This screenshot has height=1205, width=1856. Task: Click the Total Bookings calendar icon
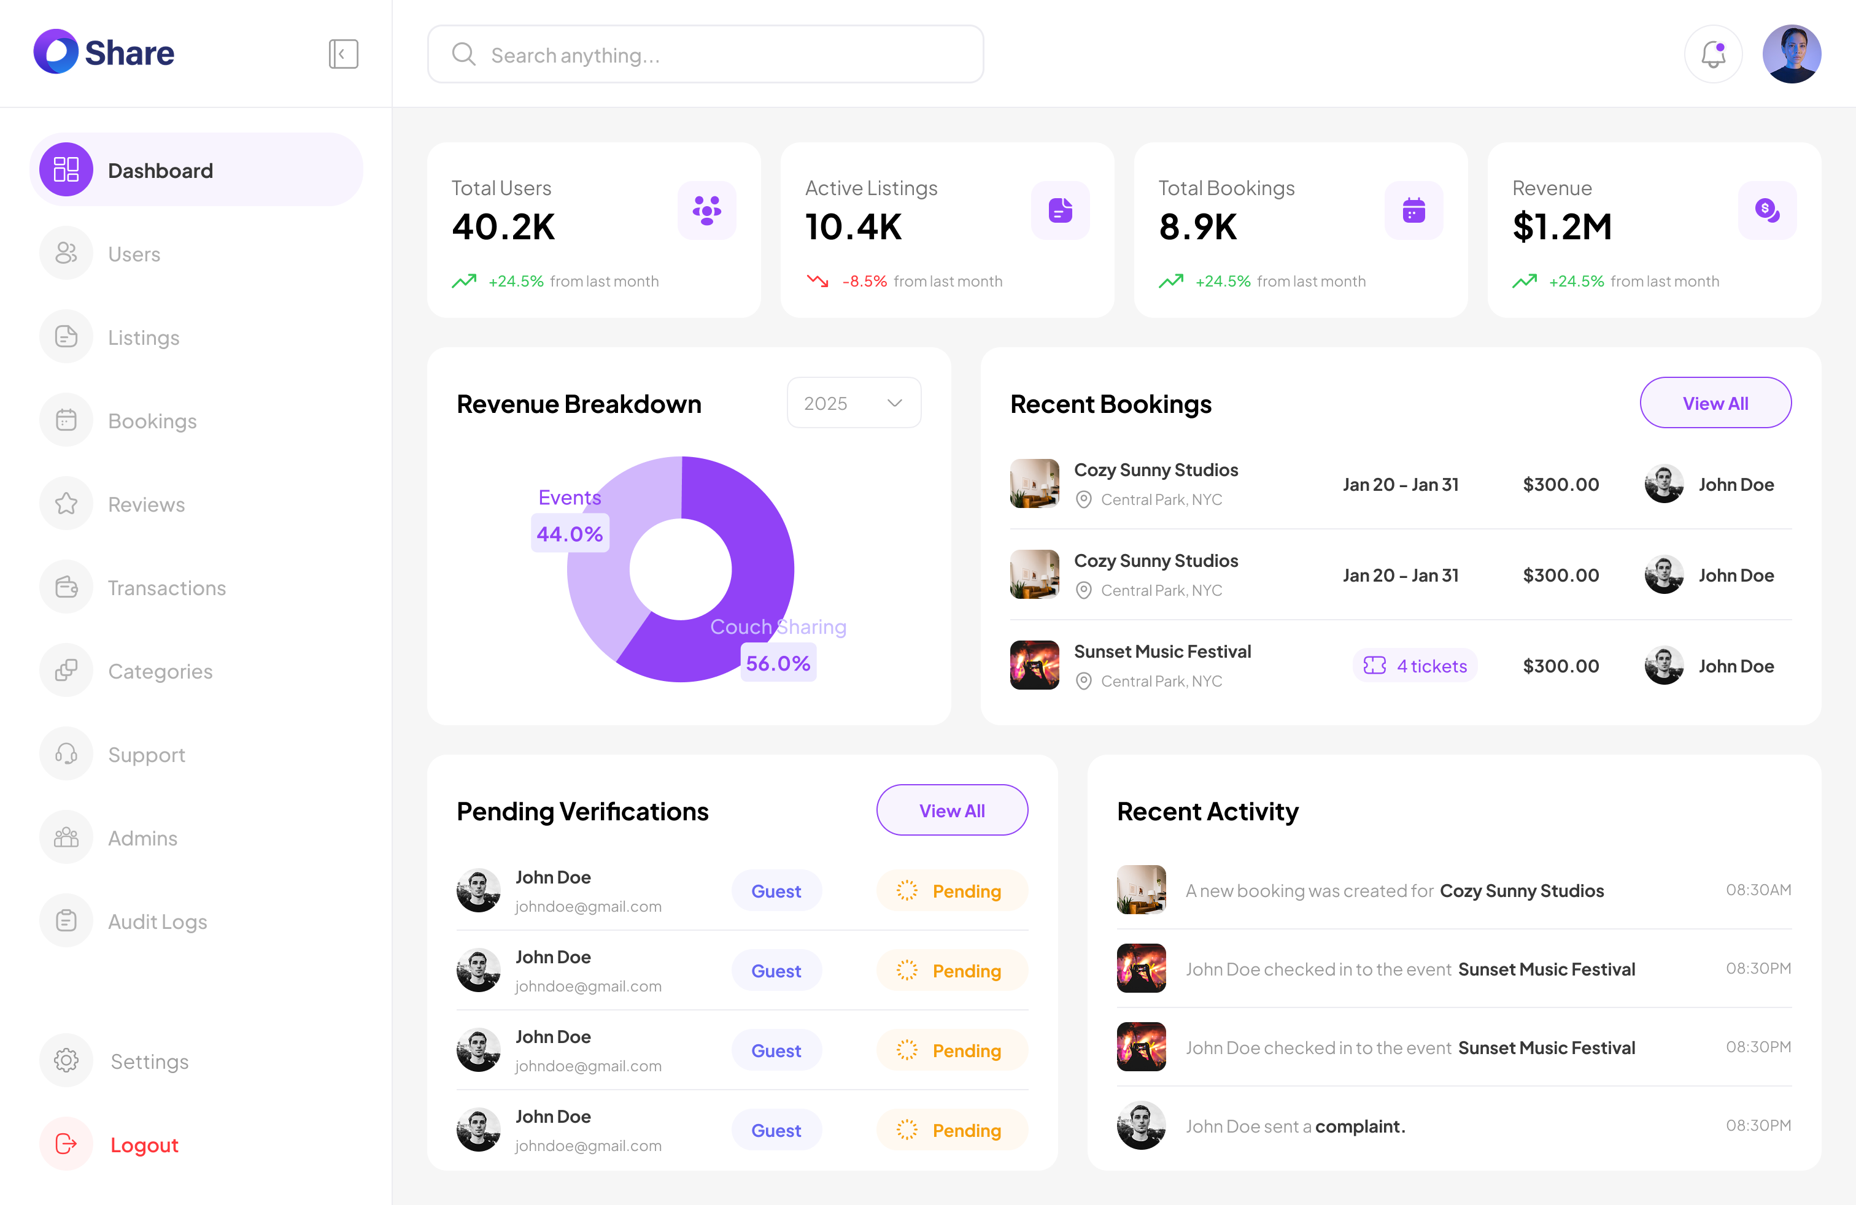coord(1413,210)
